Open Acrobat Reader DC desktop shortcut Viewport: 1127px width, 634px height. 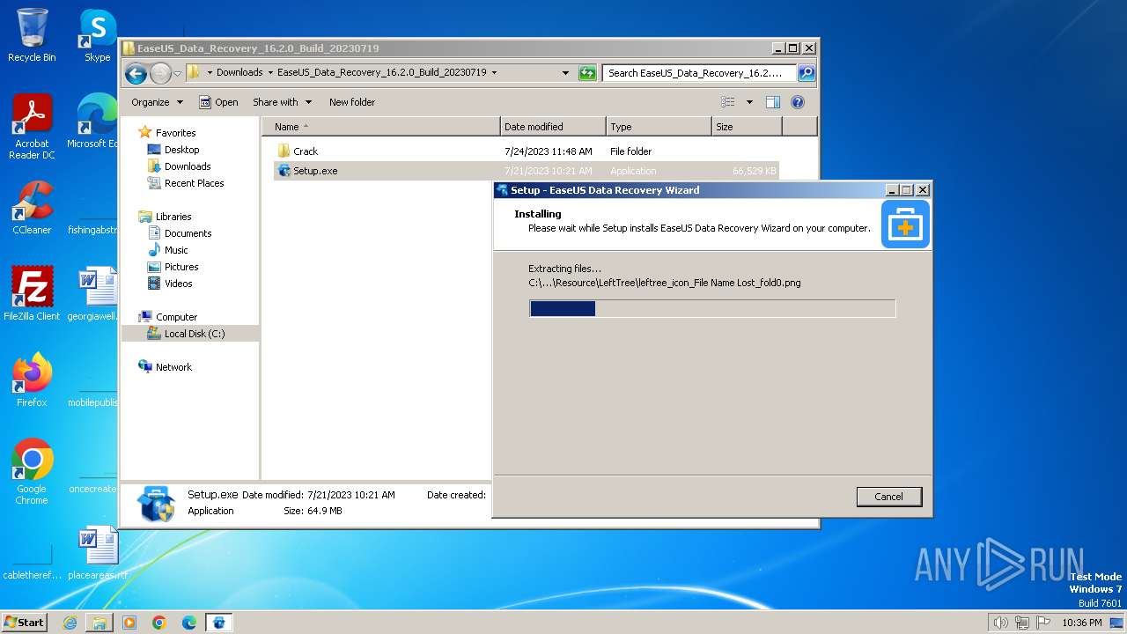(x=32, y=127)
